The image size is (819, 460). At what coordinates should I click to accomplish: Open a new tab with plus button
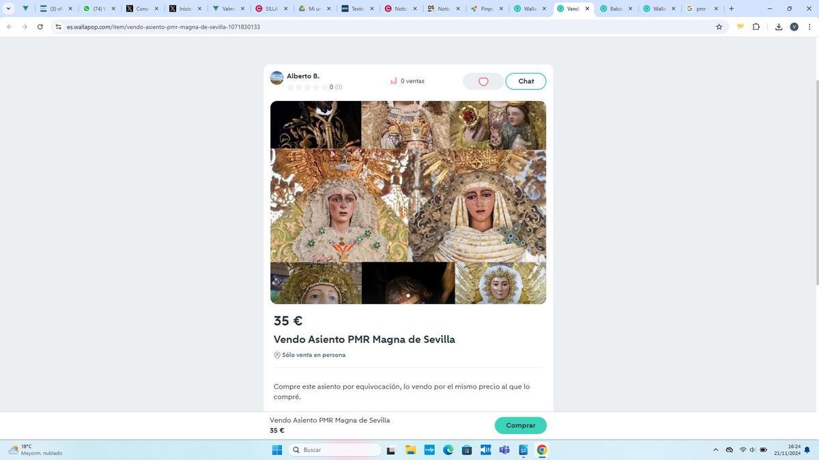click(731, 9)
